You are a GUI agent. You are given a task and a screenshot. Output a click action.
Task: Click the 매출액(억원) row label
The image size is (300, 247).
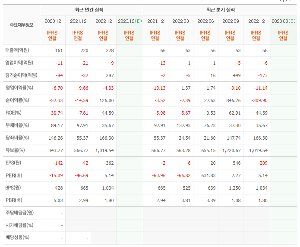(x=17, y=50)
